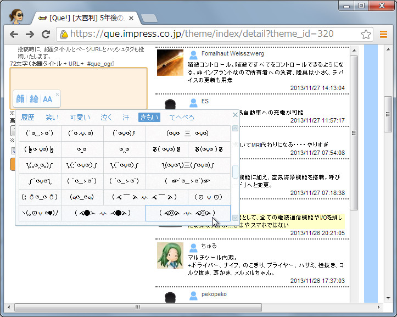Viewport: 397px width, 317px height.
Task: Select the 絵 emoji mode button
Action: [34, 99]
